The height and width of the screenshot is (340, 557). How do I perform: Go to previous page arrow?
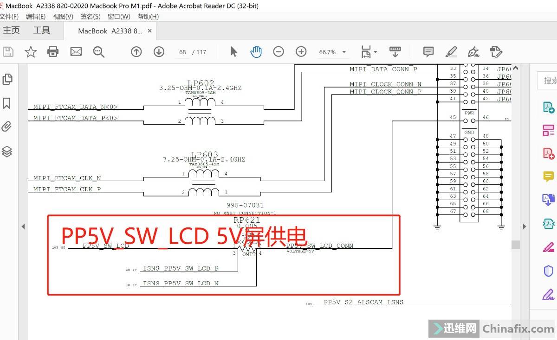tap(136, 52)
